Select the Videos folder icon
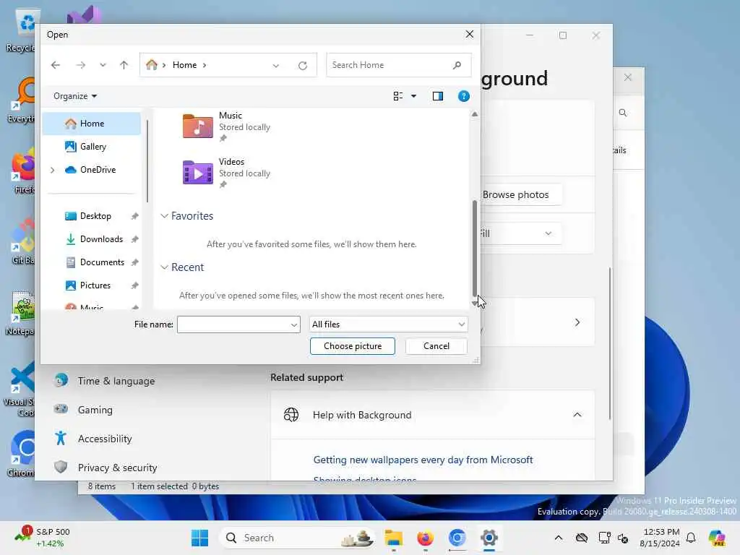Screen dimensions: 740x555 [197, 172]
